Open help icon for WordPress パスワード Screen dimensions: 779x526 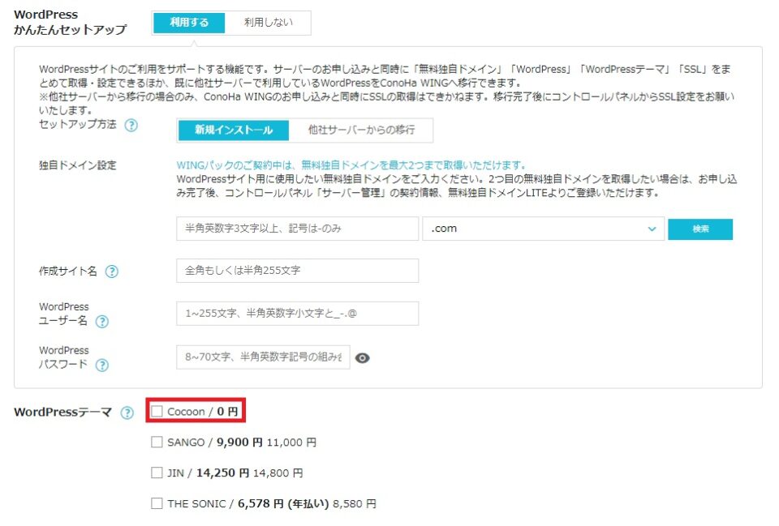point(102,366)
